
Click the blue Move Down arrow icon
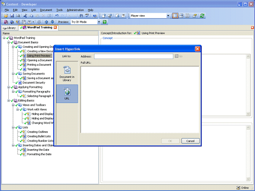tap(52, 22)
